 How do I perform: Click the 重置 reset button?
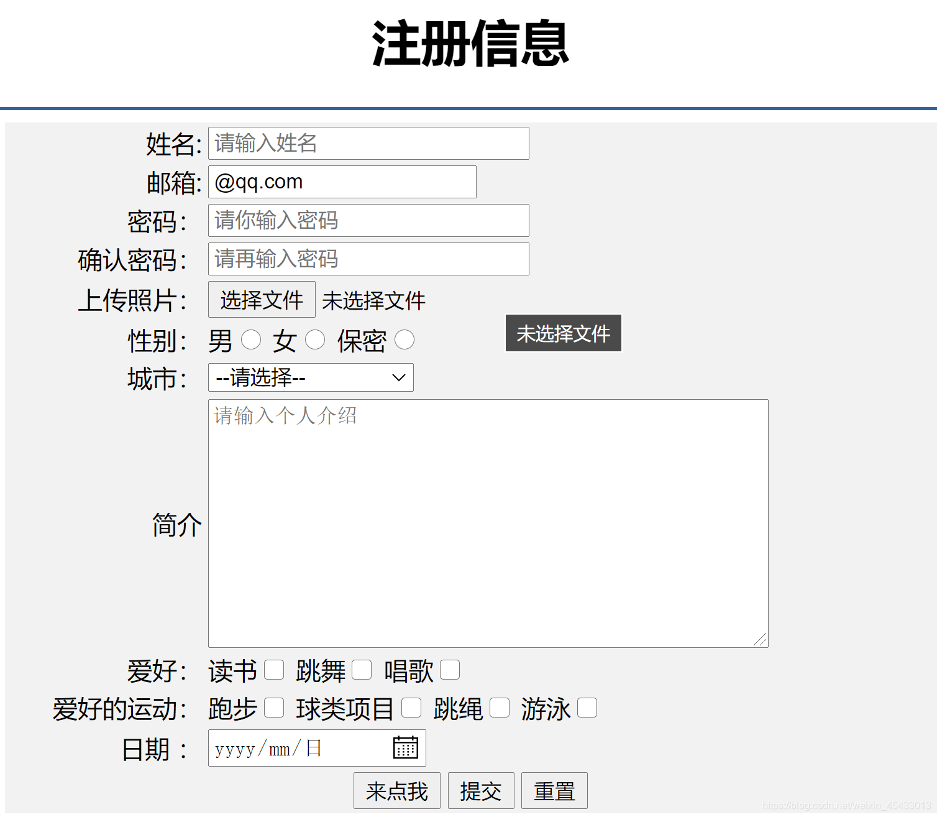554,791
